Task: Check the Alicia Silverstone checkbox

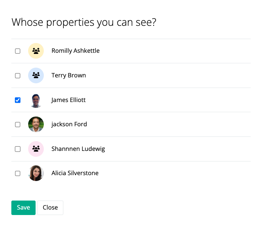Action: 18,173
